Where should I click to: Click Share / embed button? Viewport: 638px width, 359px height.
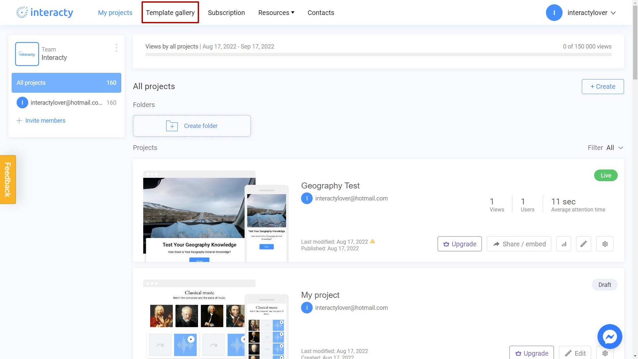519,244
